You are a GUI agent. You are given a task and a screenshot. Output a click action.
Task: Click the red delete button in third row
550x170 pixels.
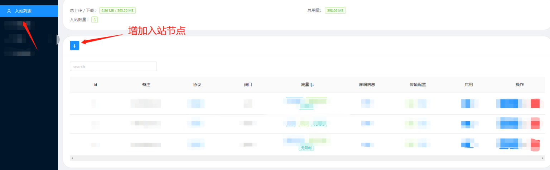[x=535, y=144]
